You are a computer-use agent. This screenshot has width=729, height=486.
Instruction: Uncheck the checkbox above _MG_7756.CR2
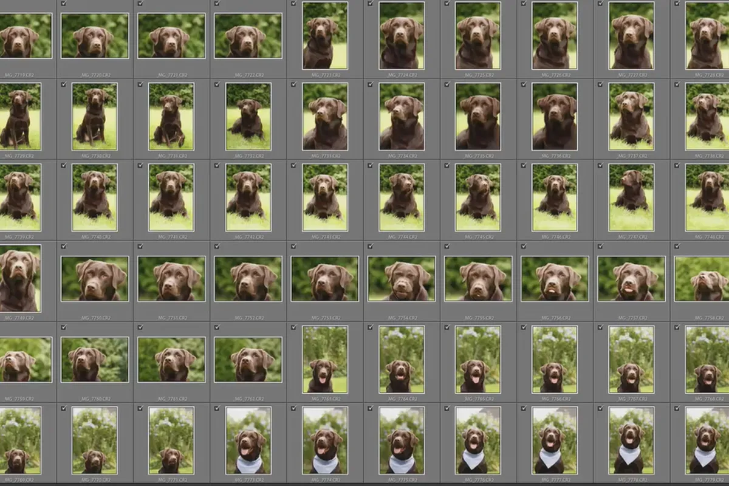point(524,246)
